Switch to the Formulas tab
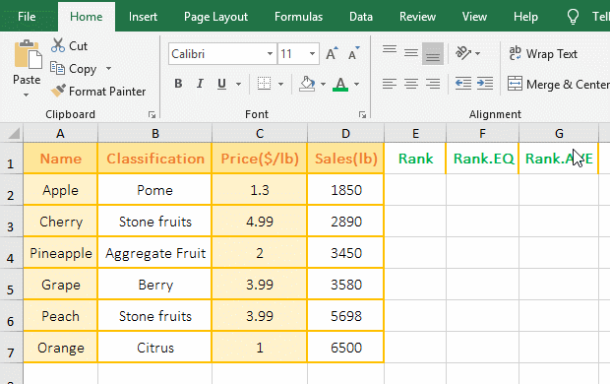Screen dimensions: 610x384 pyautogui.click(x=298, y=17)
